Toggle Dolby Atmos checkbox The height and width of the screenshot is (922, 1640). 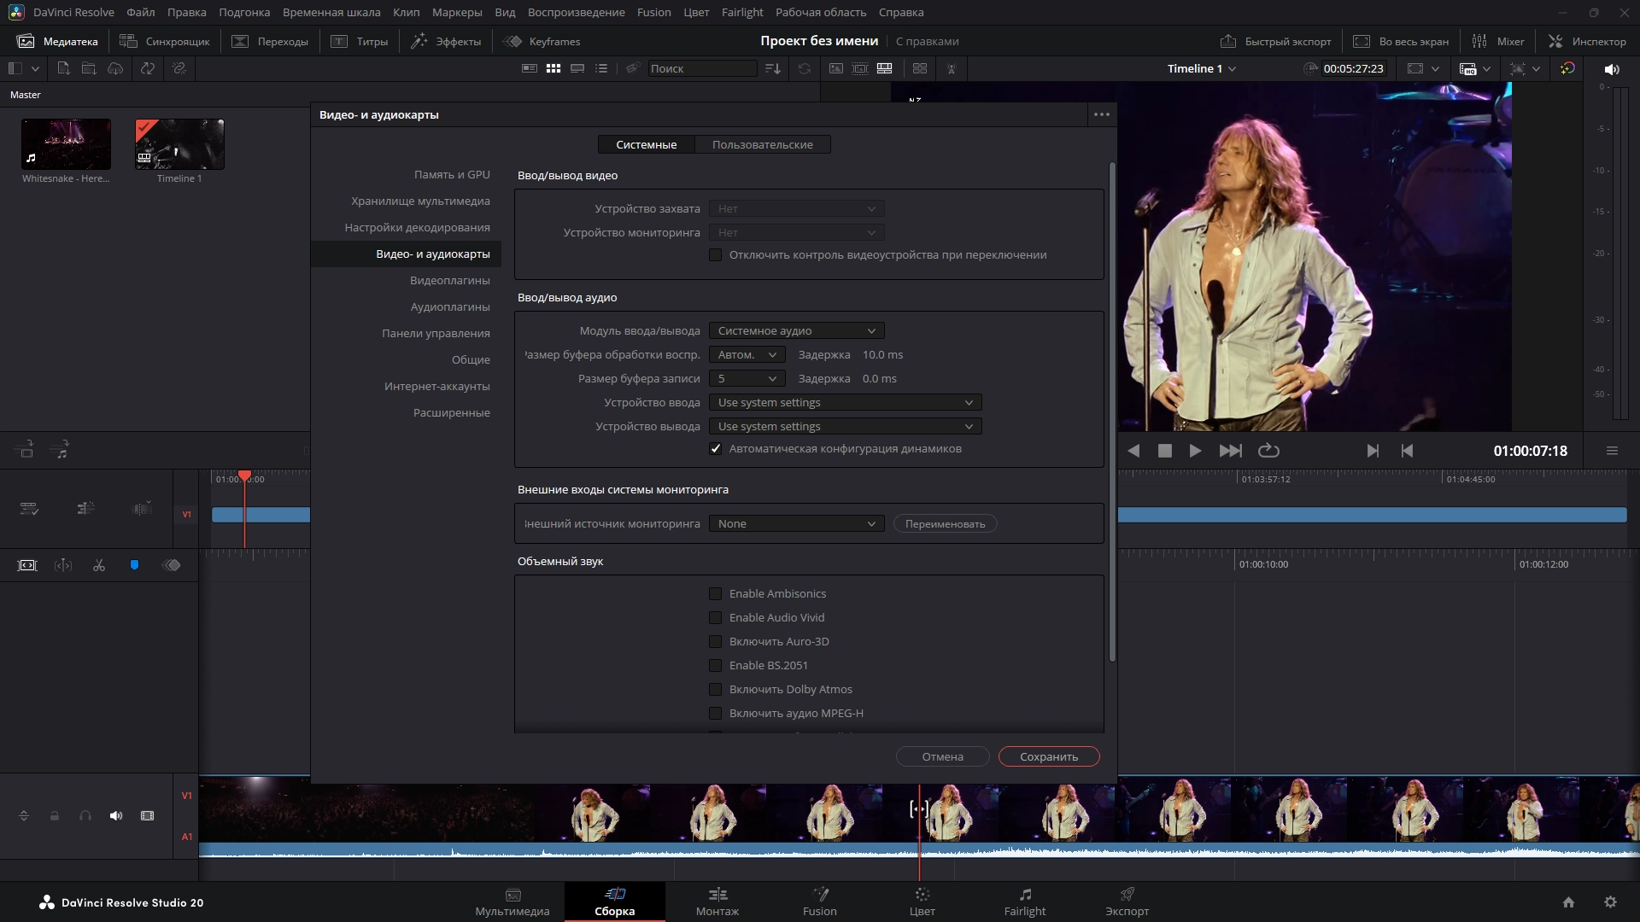click(716, 690)
